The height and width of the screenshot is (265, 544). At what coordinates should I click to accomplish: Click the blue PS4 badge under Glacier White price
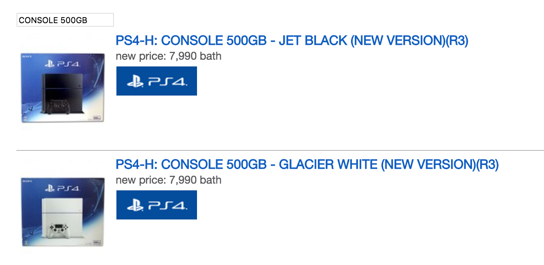(x=157, y=205)
